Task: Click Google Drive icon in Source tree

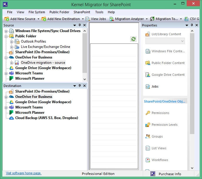Action: [11, 68]
